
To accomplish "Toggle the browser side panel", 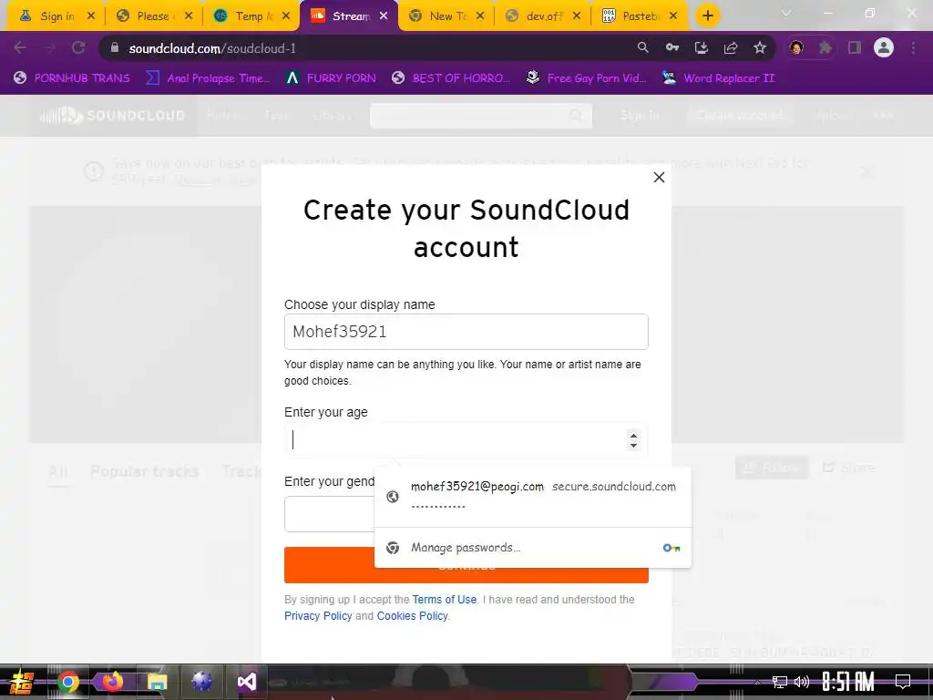I will (855, 47).
